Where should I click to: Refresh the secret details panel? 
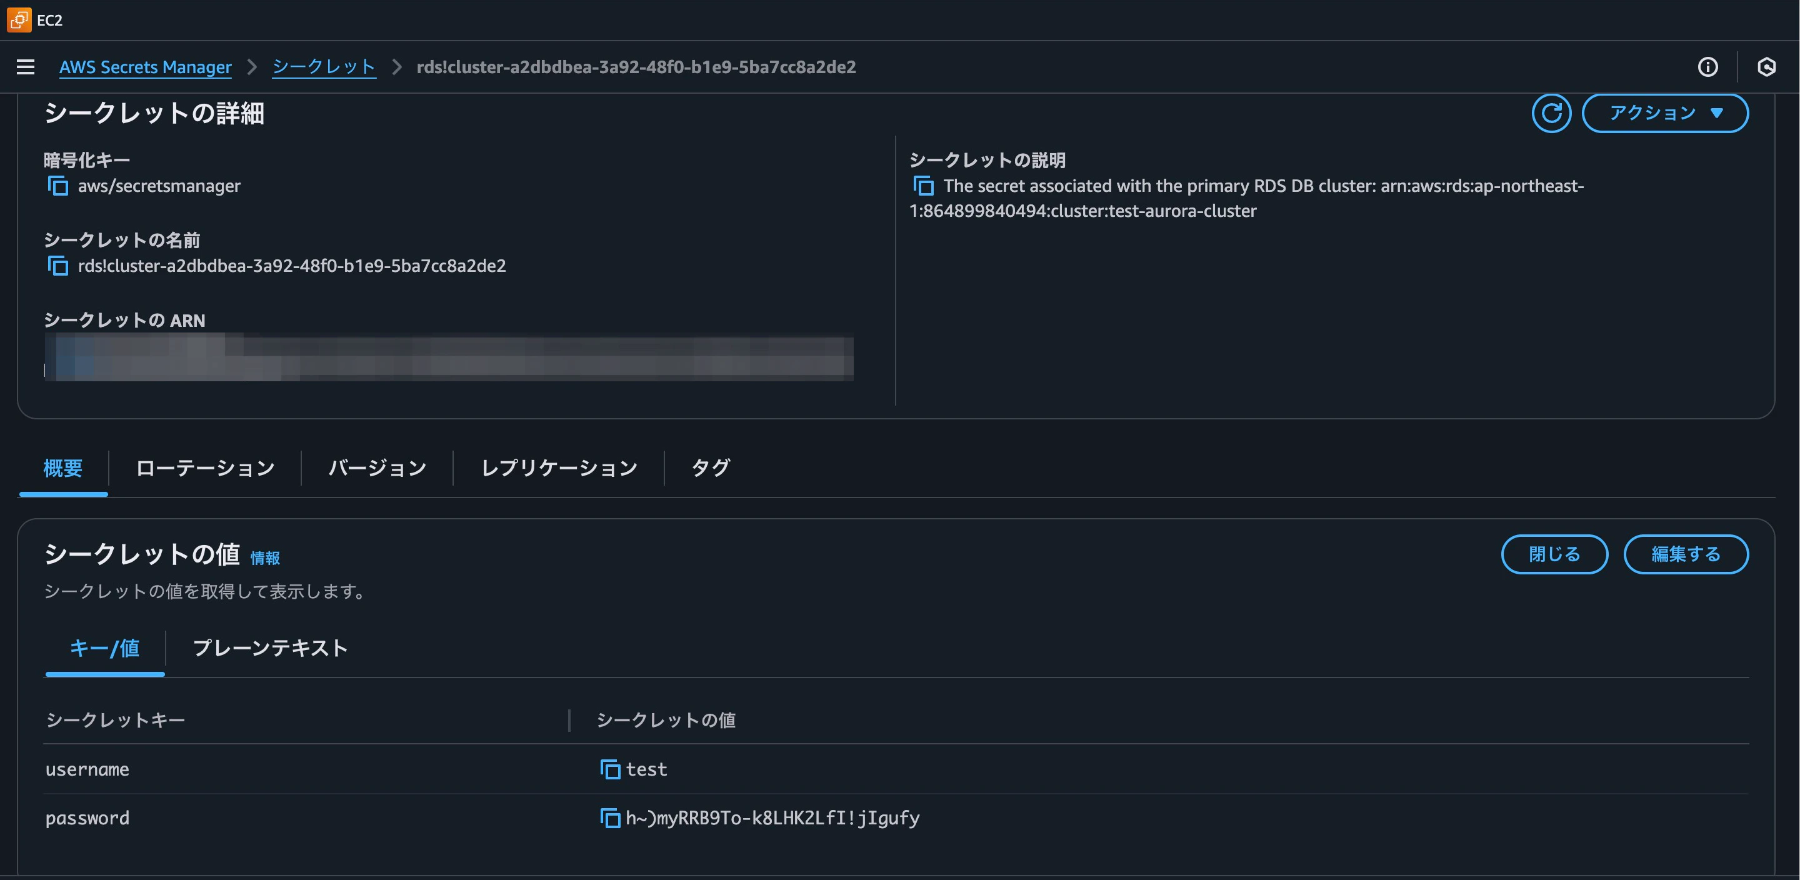click(1552, 112)
